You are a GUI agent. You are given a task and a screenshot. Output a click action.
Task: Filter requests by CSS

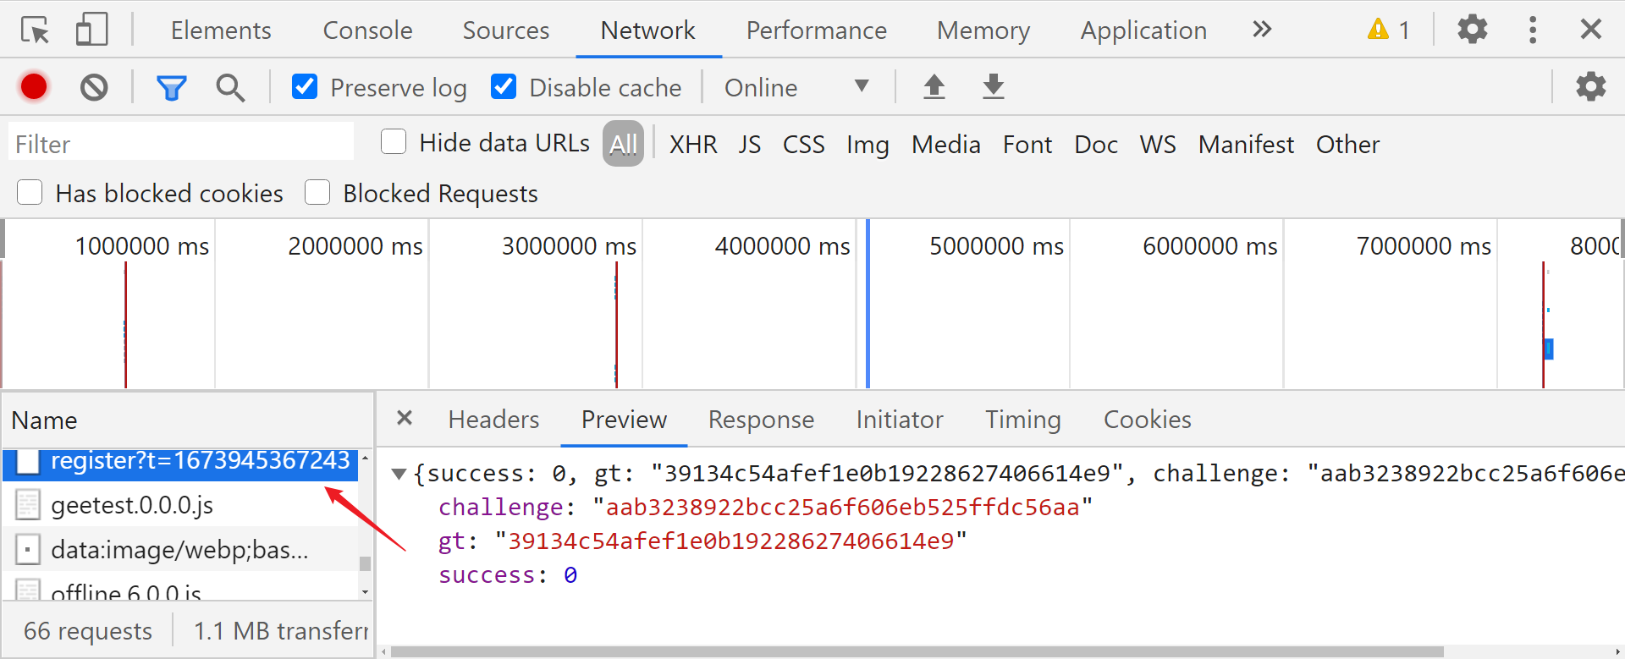pyautogui.click(x=803, y=145)
